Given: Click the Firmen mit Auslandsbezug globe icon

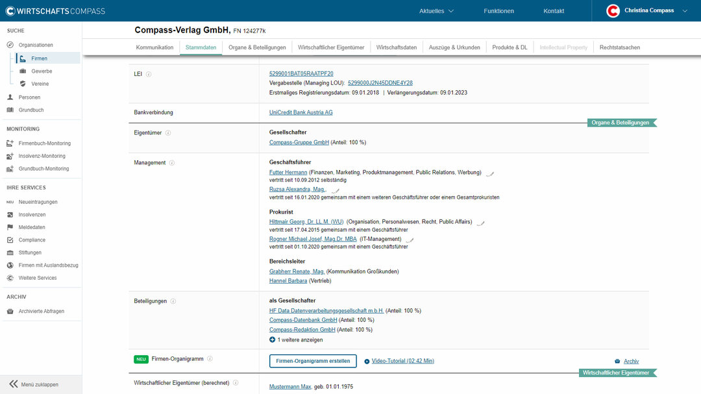Looking at the screenshot, I should tap(10, 265).
